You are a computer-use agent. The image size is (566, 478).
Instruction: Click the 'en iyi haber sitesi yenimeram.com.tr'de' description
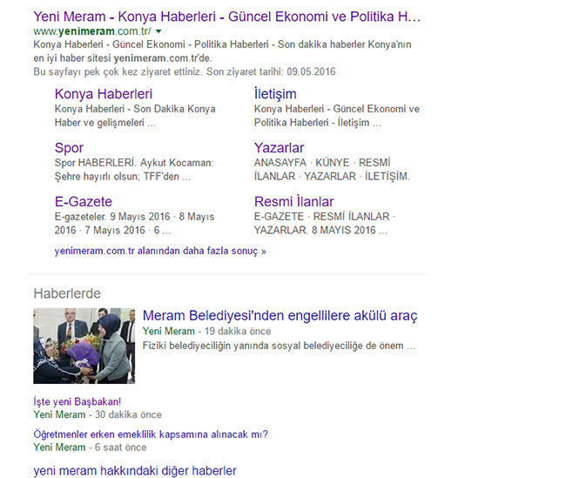point(123,58)
